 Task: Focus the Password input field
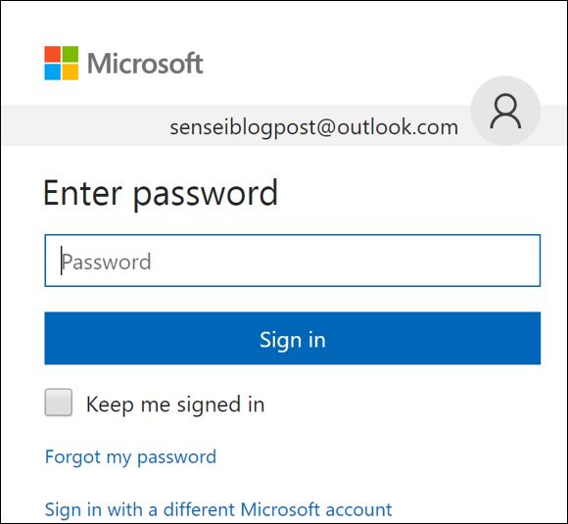(293, 261)
